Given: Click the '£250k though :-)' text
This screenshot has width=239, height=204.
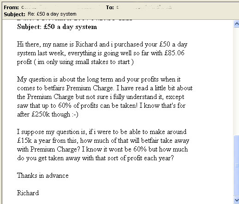Looking at the screenshot, I should (x=55, y=114).
